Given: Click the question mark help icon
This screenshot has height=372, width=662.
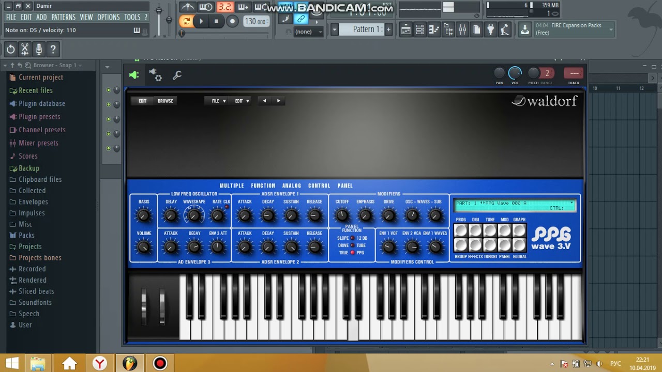Looking at the screenshot, I should (x=52, y=49).
